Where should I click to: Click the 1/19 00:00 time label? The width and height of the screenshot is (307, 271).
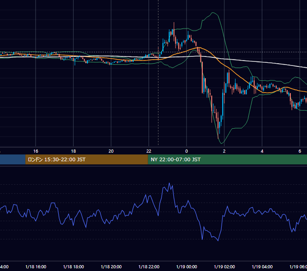click(x=186, y=266)
